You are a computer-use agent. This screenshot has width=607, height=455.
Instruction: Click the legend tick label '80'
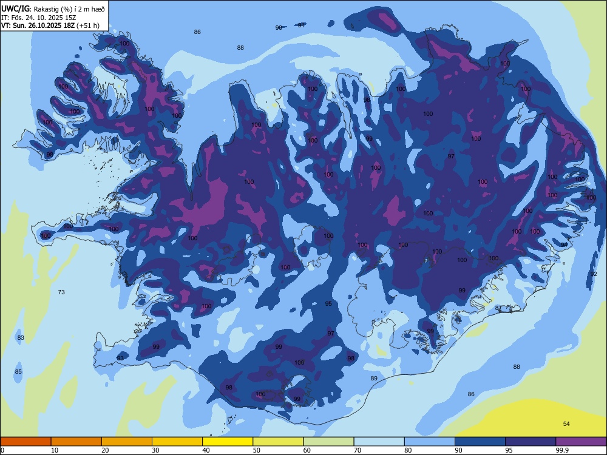[408, 450]
